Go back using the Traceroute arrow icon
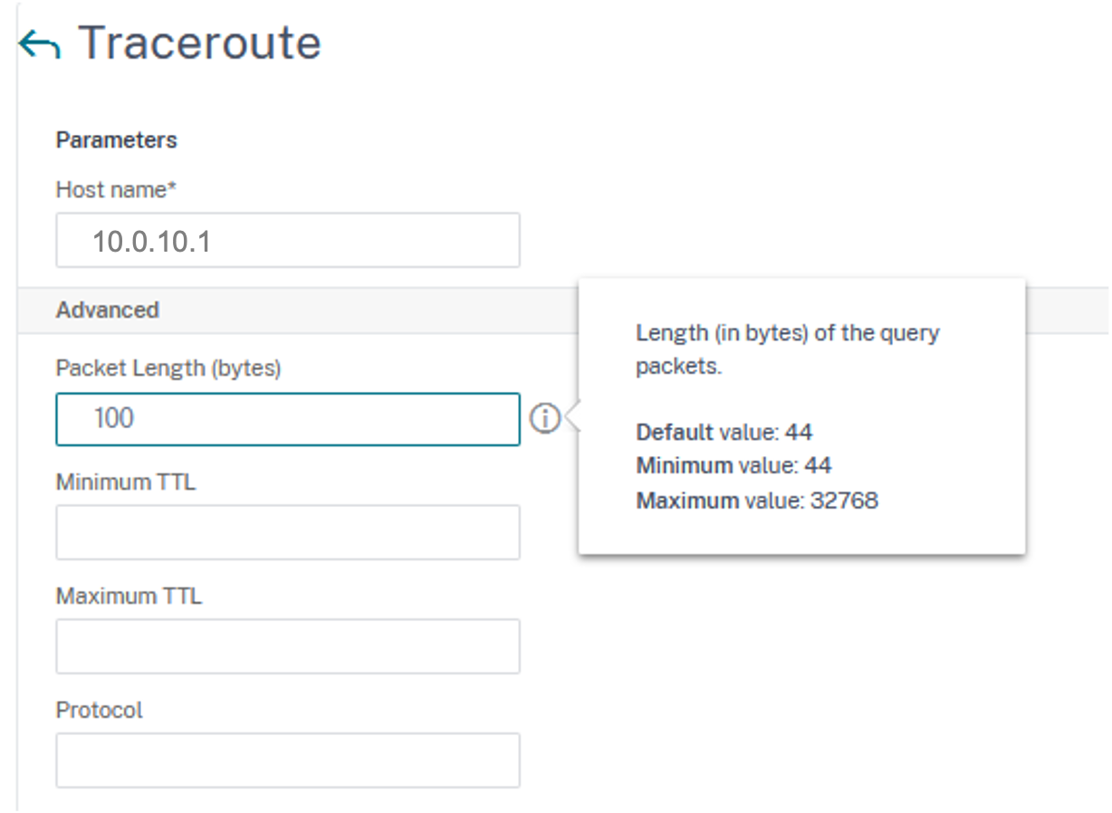 click(40, 43)
